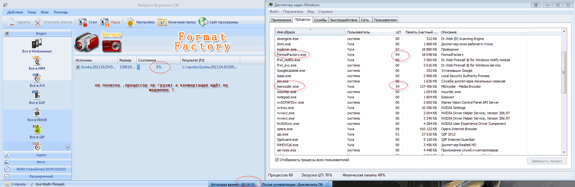
Task: Switch to the Службы tab
Action: coord(320,20)
